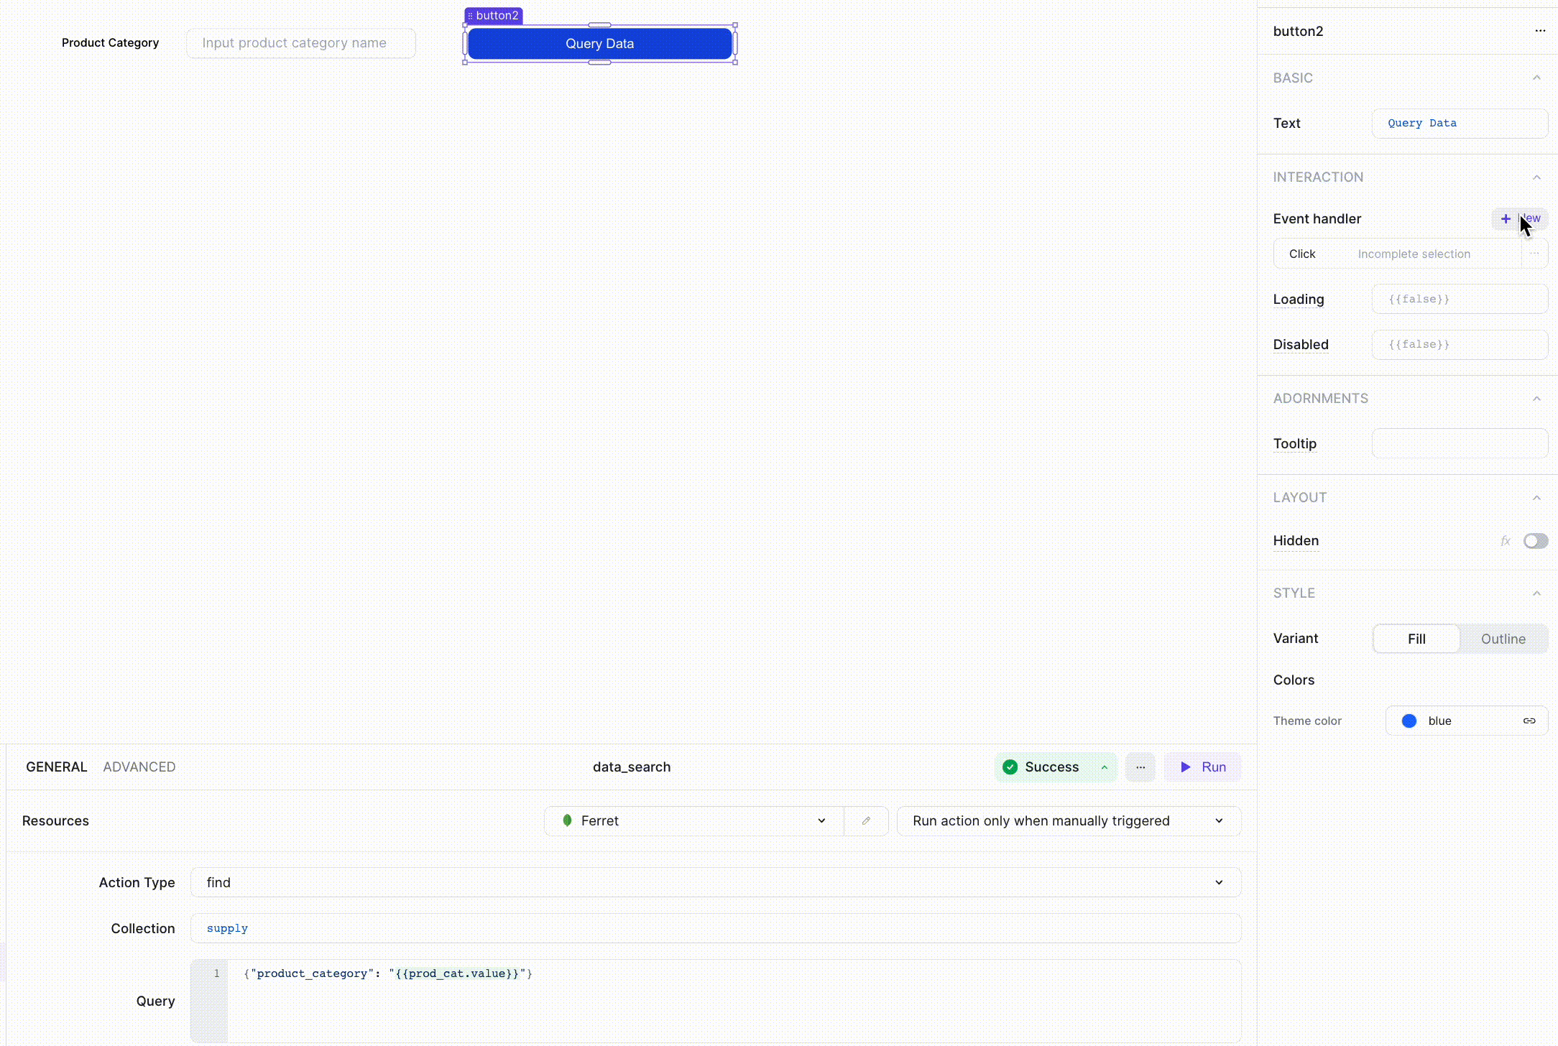Run the data_search action
The height and width of the screenshot is (1046, 1558).
[1202, 767]
